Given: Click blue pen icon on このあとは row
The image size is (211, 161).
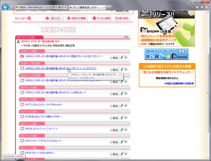Looking at the screenshot, I should coord(122,93).
